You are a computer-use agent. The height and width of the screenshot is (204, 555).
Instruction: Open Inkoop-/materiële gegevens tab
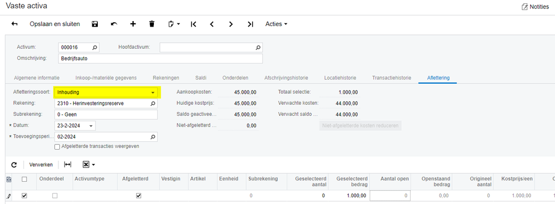click(106, 78)
